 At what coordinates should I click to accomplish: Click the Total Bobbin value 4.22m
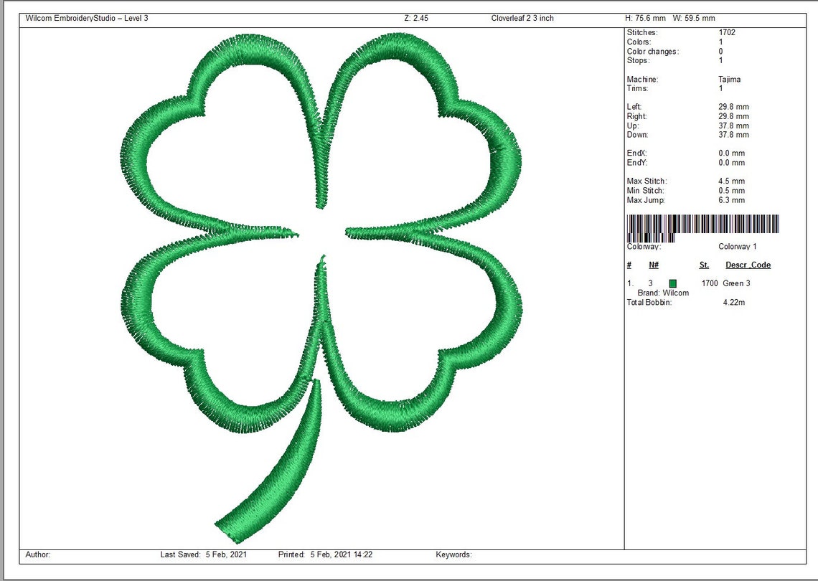tap(733, 302)
